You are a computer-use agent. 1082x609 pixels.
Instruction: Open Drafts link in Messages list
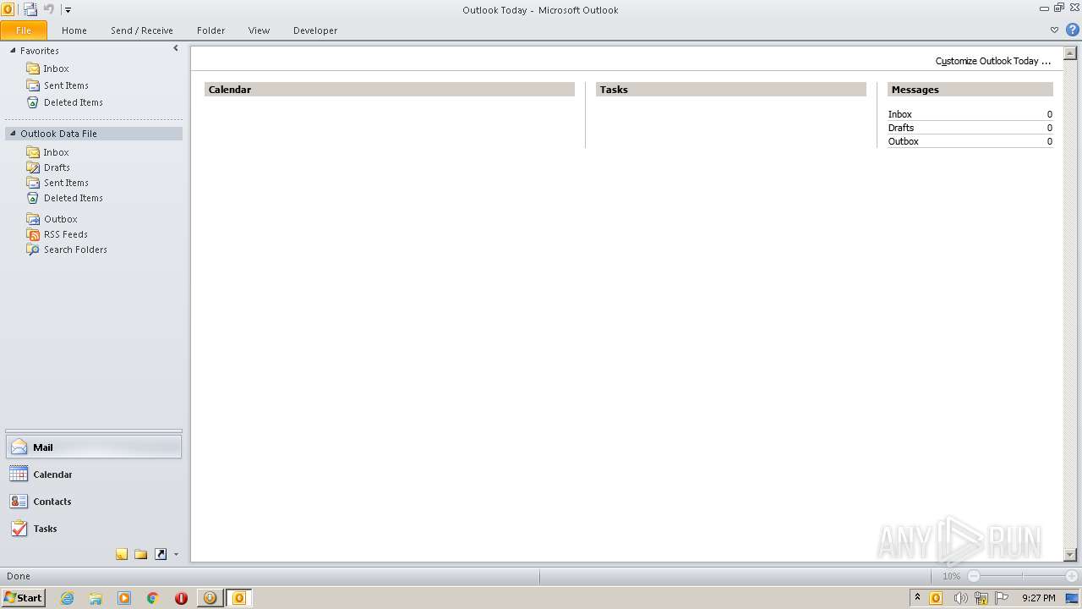click(901, 128)
